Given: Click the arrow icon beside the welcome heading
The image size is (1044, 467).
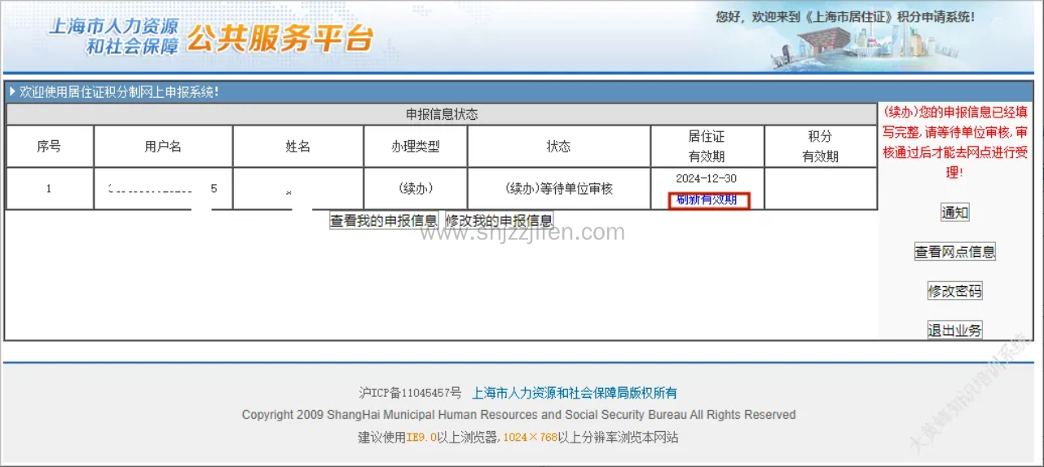Looking at the screenshot, I should point(12,92).
